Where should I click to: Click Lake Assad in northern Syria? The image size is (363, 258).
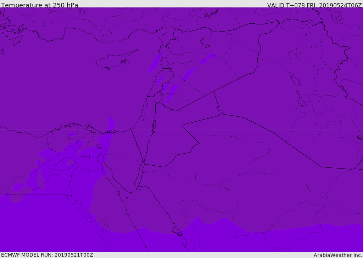point(205,43)
